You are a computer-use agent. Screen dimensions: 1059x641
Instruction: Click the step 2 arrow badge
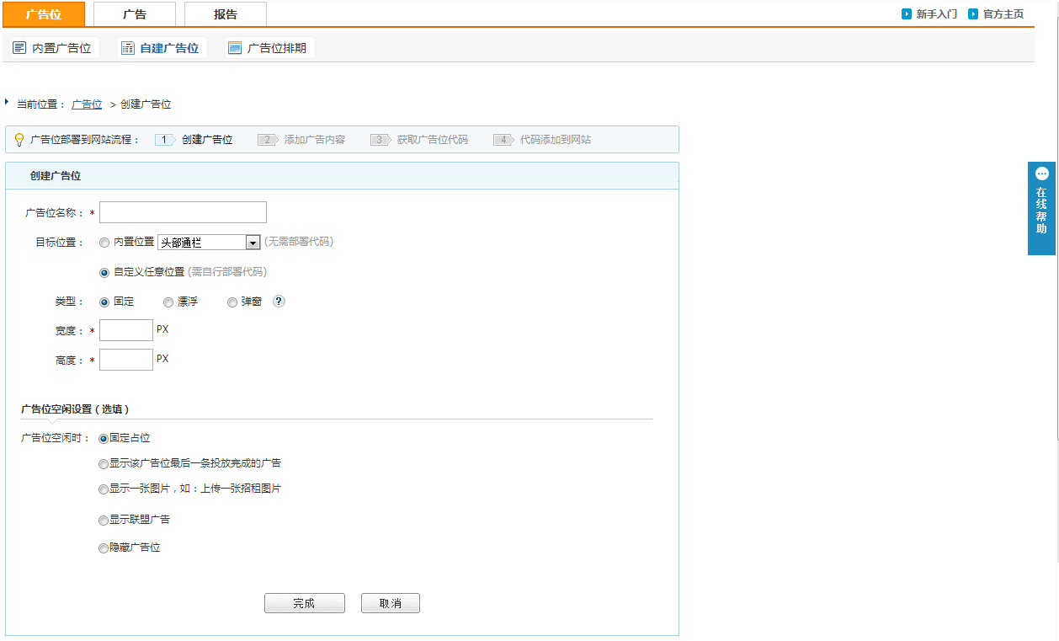point(268,140)
